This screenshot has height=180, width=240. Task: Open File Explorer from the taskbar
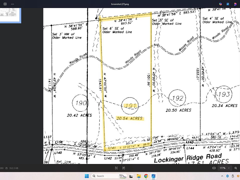point(139,176)
